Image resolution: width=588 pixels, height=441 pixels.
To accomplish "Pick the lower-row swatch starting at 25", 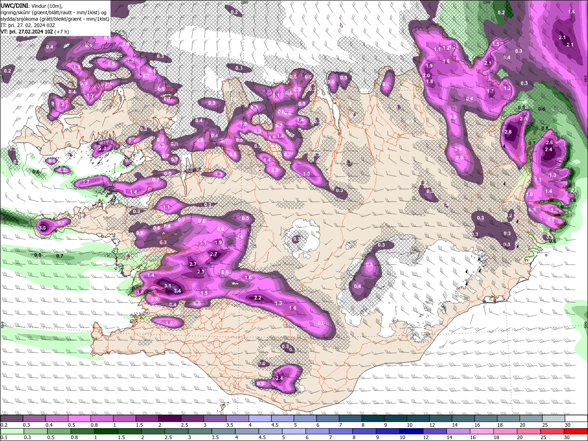I will 552,431.
